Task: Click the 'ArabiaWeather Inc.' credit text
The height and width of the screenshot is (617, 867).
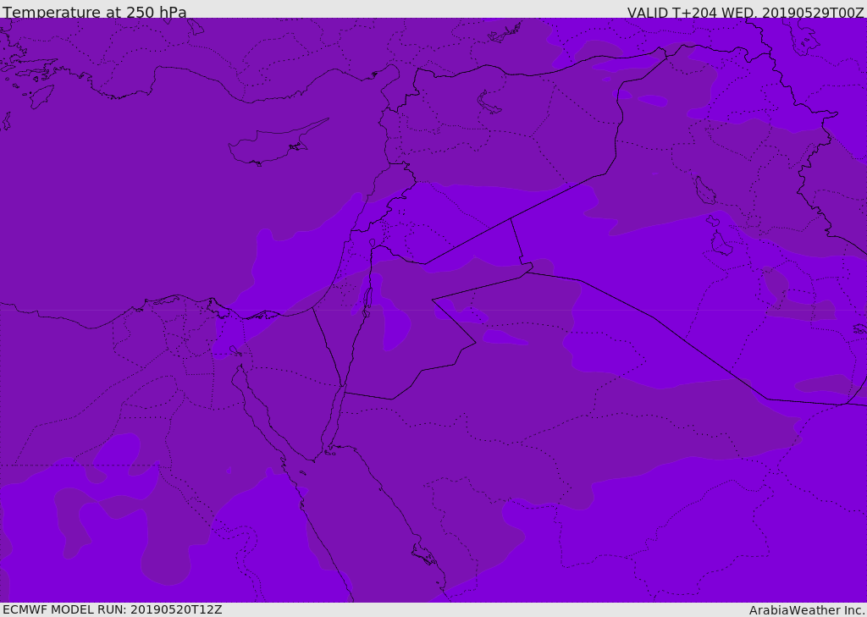Action: pyautogui.click(x=807, y=610)
